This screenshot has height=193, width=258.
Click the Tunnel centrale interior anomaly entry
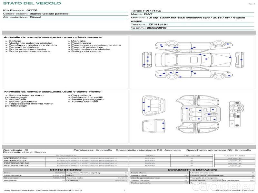coord(84,102)
